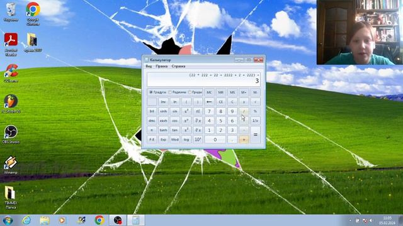The width and height of the screenshot is (403, 226).
Task: Show hidden system tray icons
Action: point(350,220)
